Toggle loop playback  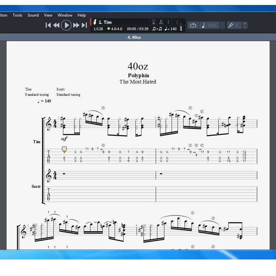193,25
